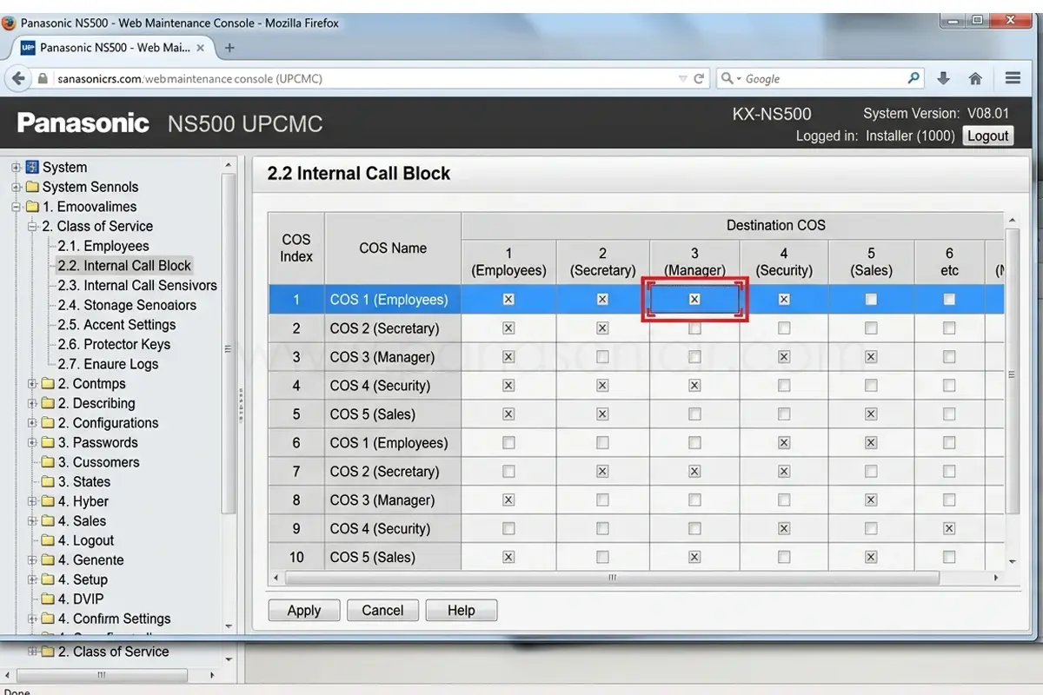Click the System node icon in the tree
The width and height of the screenshot is (1043, 695).
coord(32,167)
